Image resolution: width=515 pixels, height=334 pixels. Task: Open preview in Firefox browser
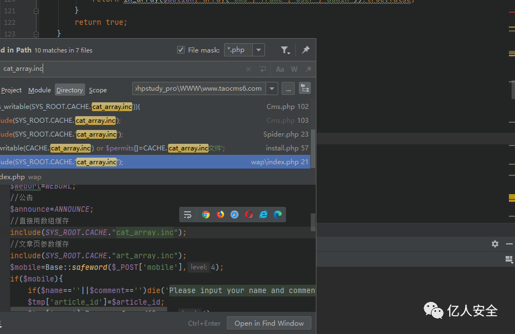pyautogui.click(x=220, y=215)
